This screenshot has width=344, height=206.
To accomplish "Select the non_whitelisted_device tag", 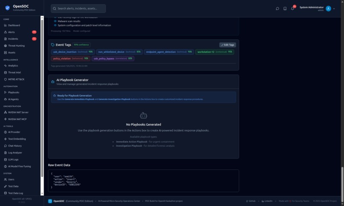I will tap(120, 52).
